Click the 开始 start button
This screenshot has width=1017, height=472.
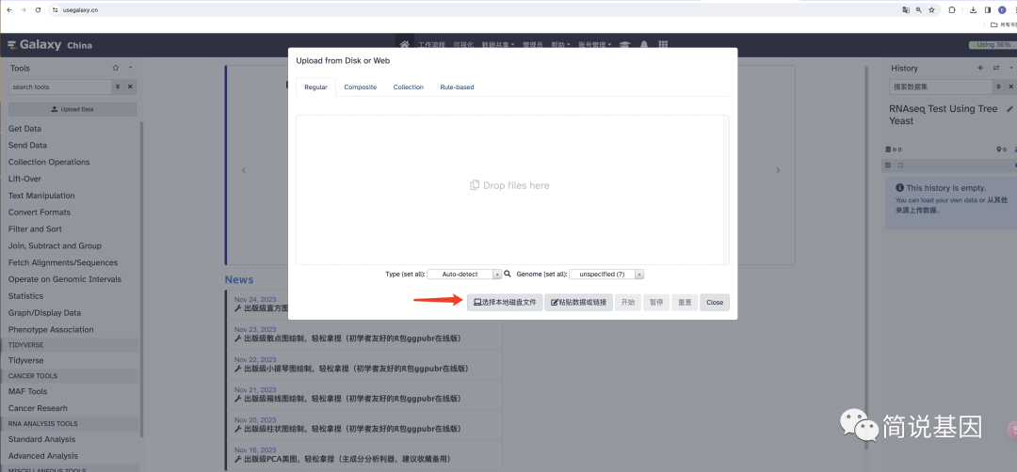pyautogui.click(x=628, y=303)
